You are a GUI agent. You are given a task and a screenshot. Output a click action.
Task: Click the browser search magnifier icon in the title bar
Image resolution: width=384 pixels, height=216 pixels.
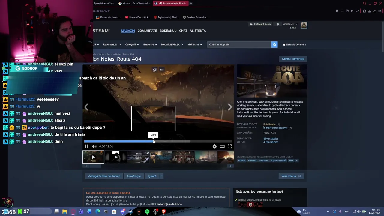coord(364,3)
